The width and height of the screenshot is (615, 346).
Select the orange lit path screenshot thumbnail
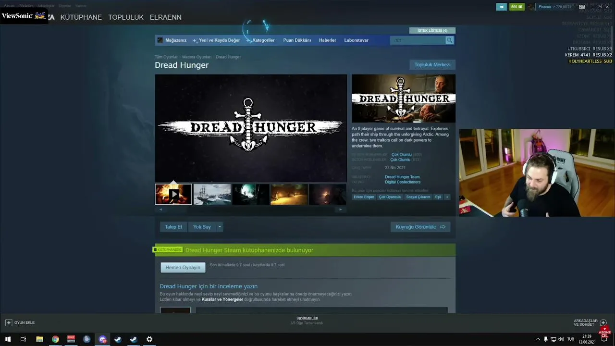coord(289,195)
